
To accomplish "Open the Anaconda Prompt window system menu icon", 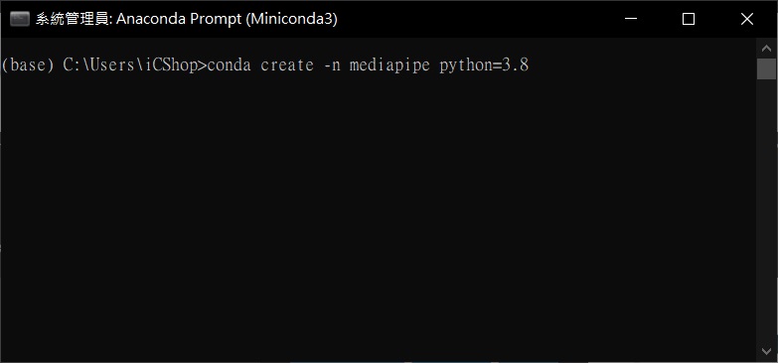I will [19, 19].
